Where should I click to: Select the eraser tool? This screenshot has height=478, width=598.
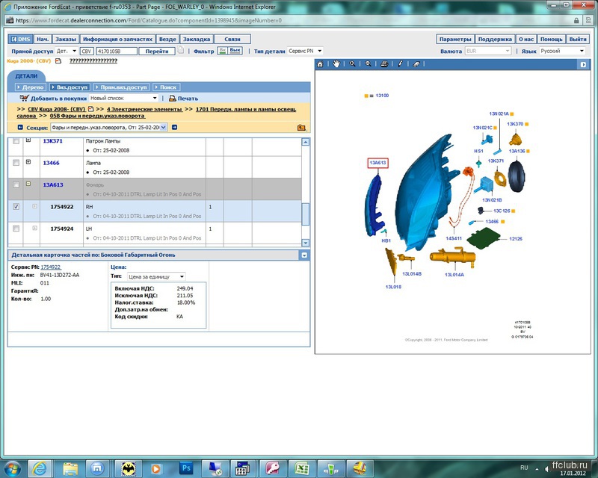416,64
